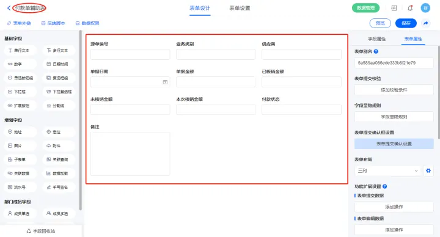Screen dimensions: 440x237
Task: Expand the 表单布局 dropdown showing 三列
Action: pos(388,170)
